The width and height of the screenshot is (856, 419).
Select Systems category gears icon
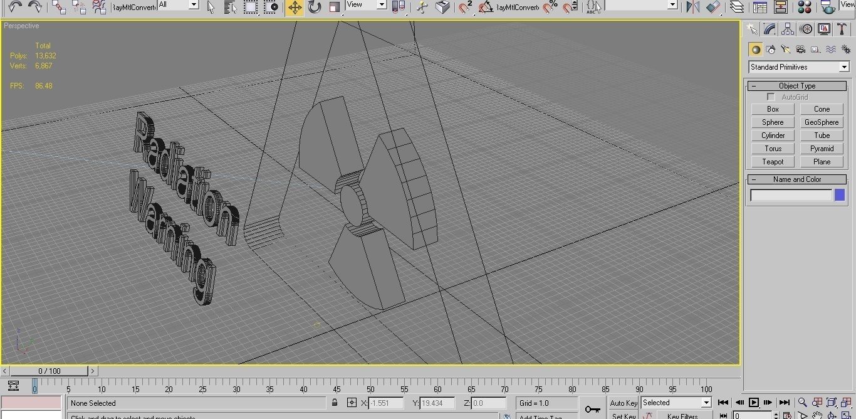(845, 50)
